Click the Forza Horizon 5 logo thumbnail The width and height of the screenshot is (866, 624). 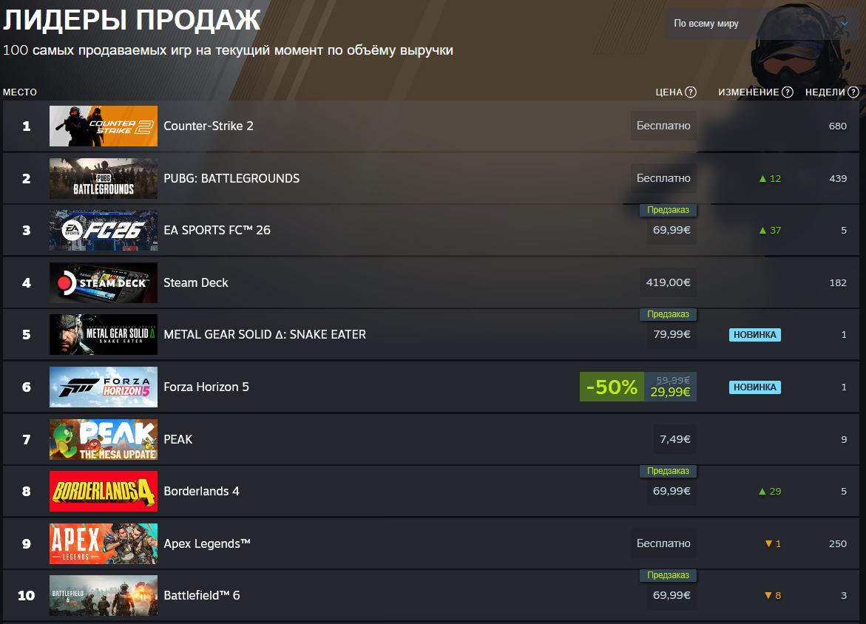pyautogui.click(x=104, y=387)
